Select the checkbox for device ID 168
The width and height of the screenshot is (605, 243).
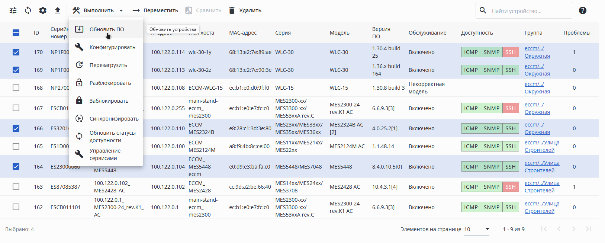click(x=16, y=88)
